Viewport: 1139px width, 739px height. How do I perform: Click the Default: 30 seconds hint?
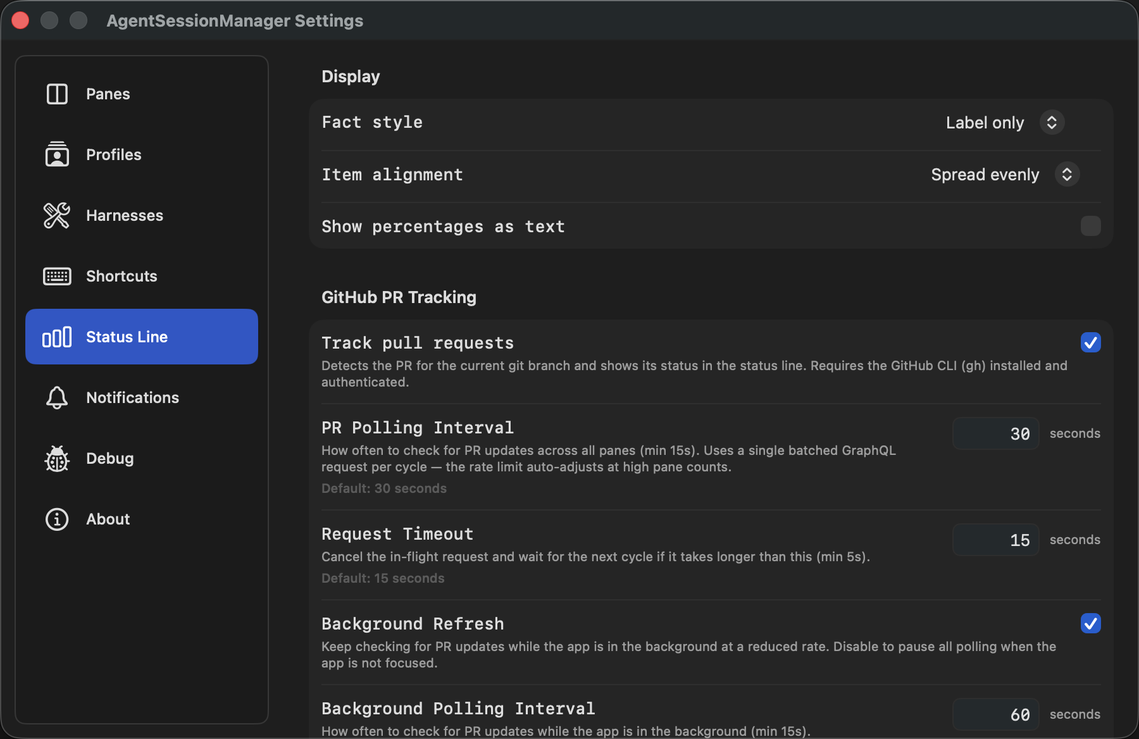[x=384, y=488]
